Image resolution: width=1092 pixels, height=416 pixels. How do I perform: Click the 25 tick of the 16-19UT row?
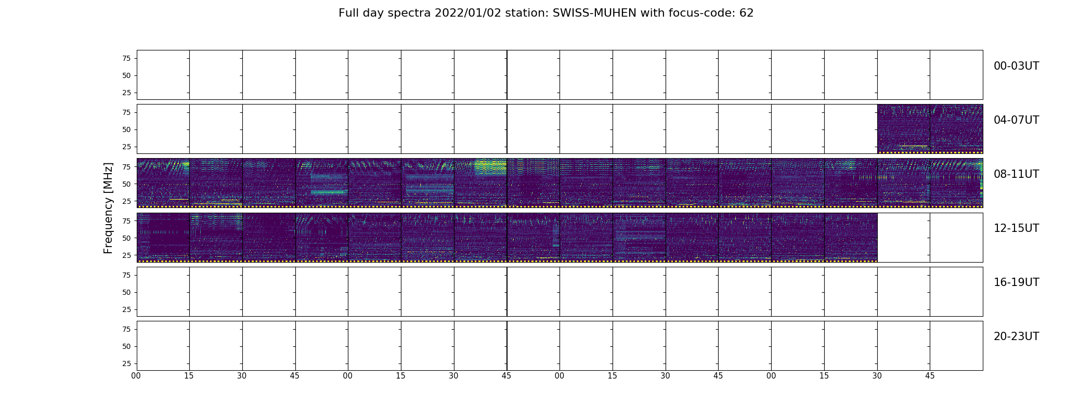coord(126,309)
